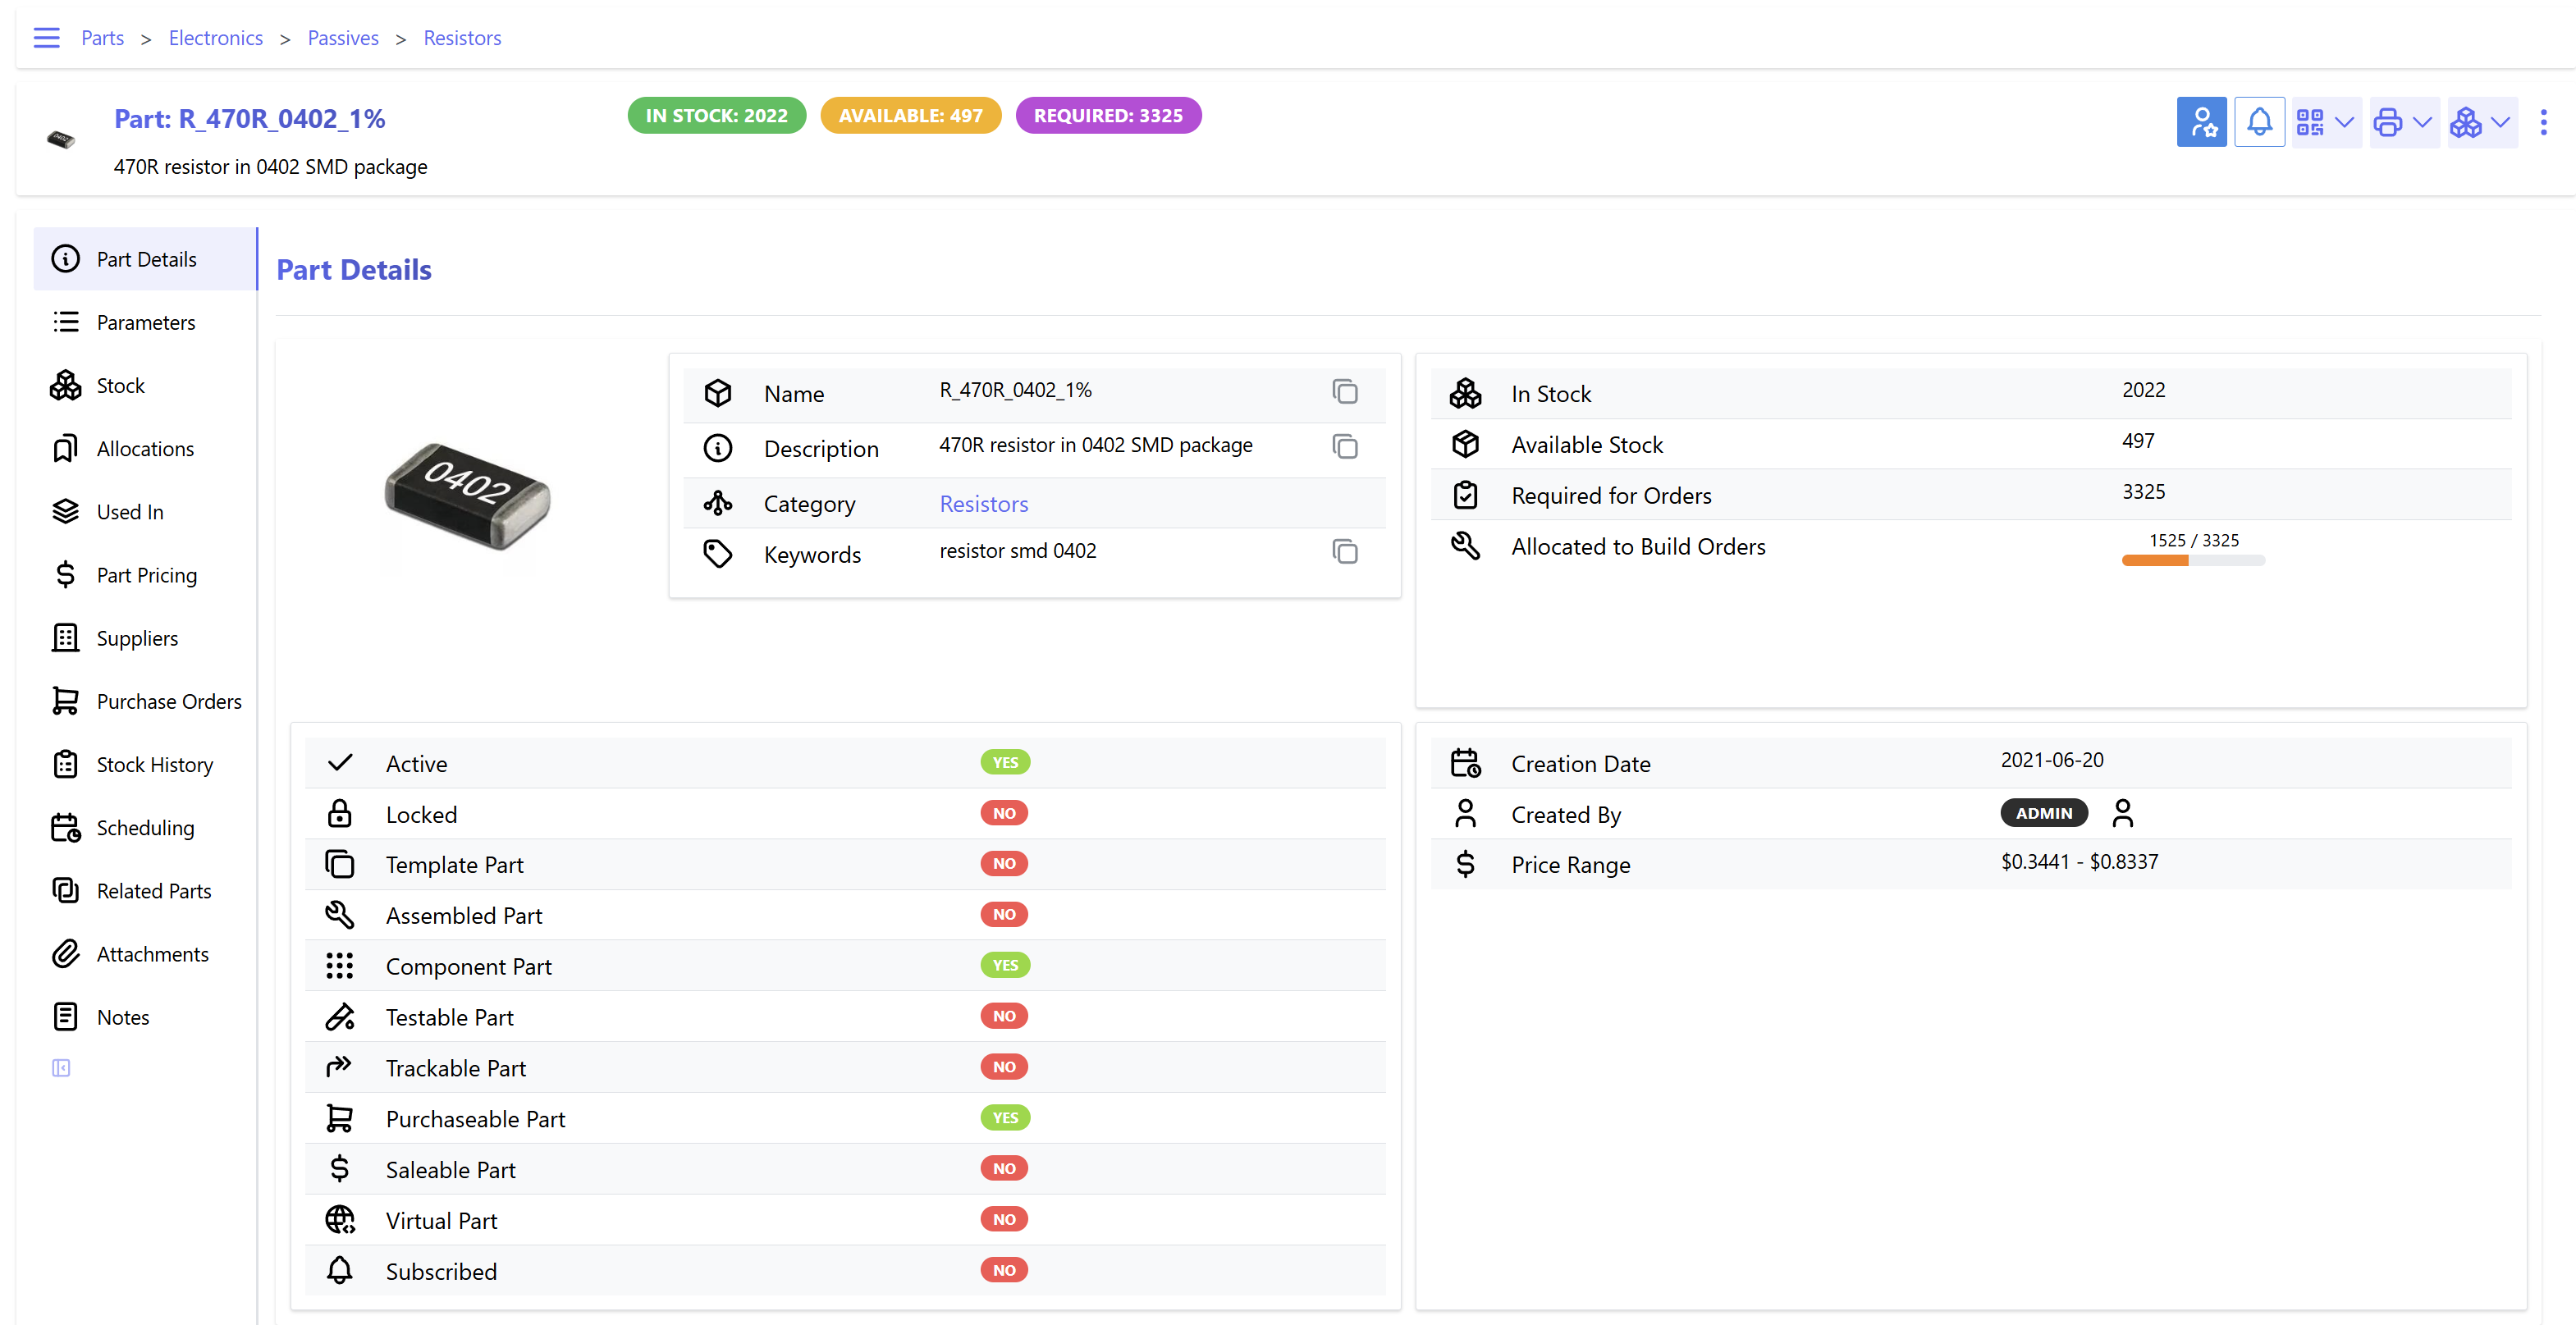The height and width of the screenshot is (1325, 2576).
Task: Collapse the left sidebar panel
Action: pyautogui.click(x=61, y=1068)
